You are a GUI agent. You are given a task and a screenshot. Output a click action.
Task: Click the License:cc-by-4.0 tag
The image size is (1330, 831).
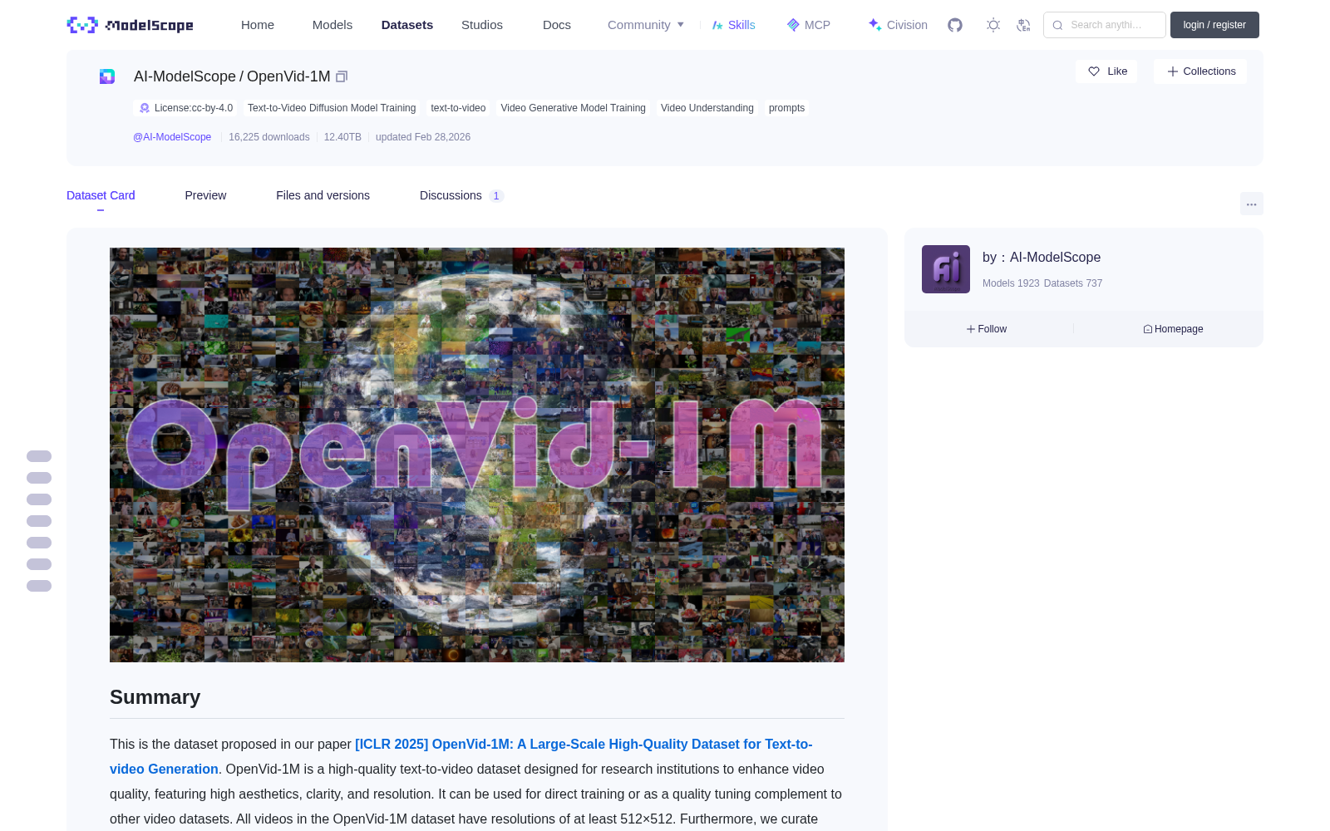(185, 108)
